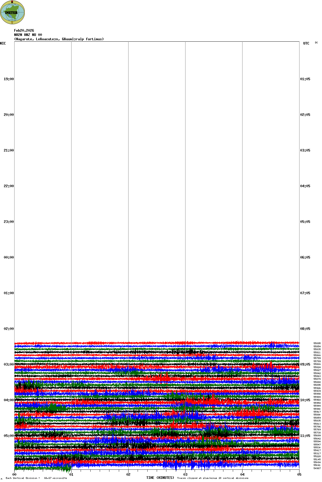This screenshot has width=322, height=482.
Task: Click the UTC time zone header
Action: tap(306, 43)
